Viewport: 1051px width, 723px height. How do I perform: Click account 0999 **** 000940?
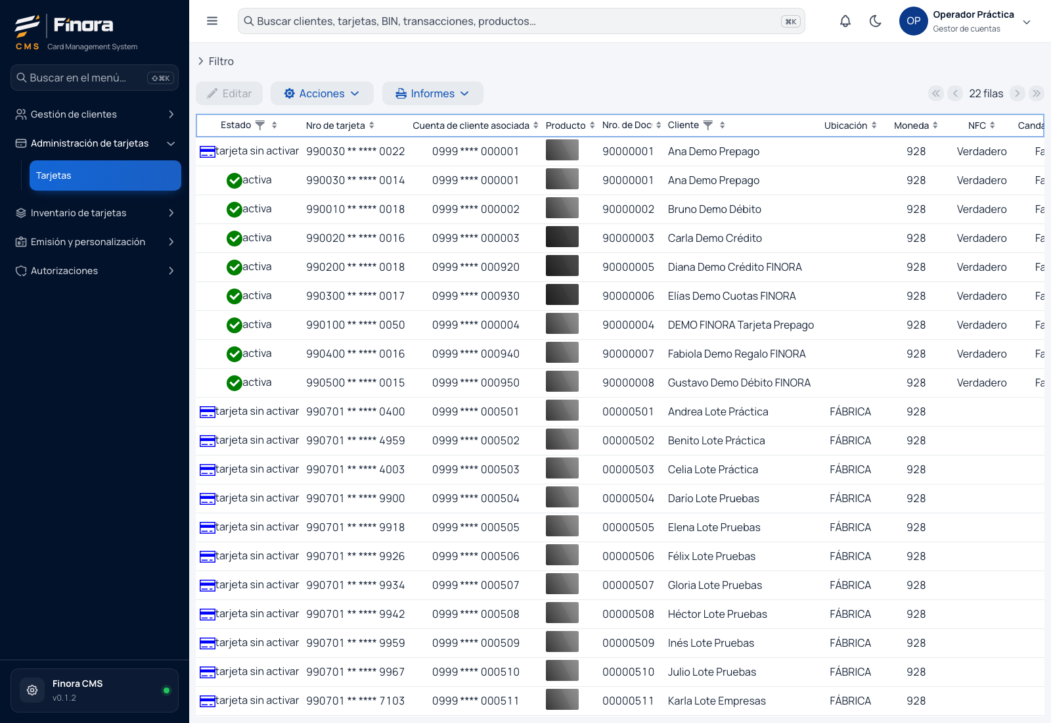pyautogui.click(x=476, y=354)
